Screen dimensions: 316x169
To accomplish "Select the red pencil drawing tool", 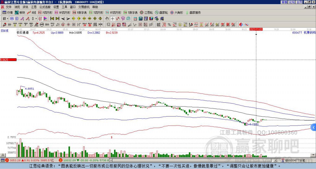I will click(4, 25).
